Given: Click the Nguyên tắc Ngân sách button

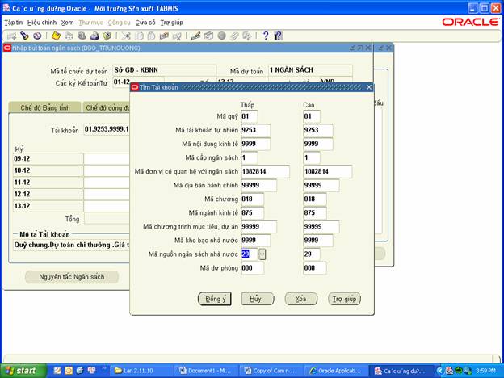Looking at the screenshot, I should tap(72, 277).
